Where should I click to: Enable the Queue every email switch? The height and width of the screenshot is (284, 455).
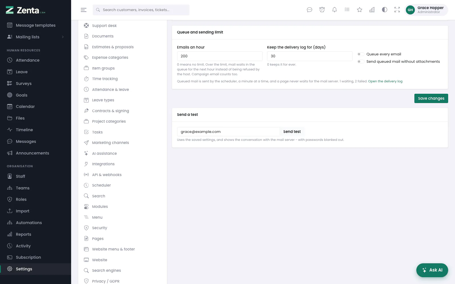(361, 54)
